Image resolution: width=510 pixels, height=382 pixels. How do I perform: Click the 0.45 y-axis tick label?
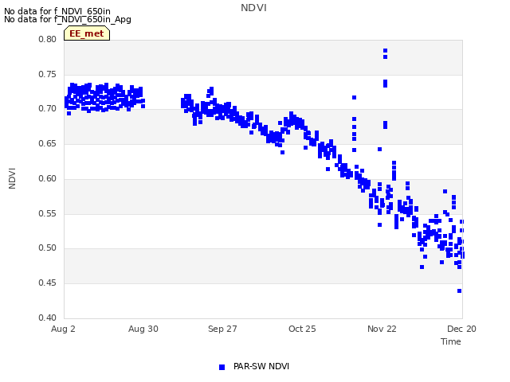(x=48, y=283)
